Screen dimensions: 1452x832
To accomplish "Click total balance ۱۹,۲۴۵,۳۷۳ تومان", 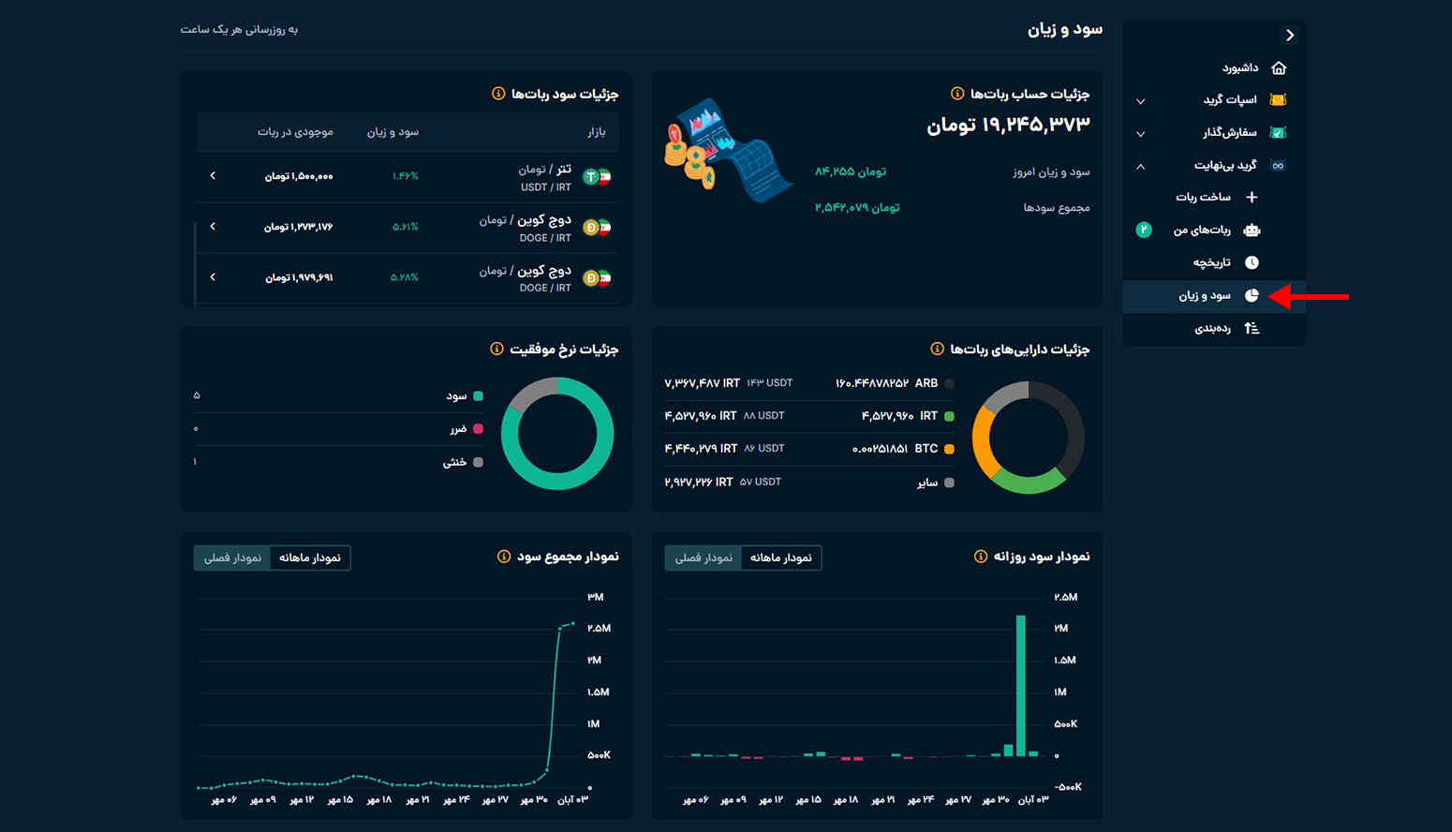I will [x=1008, y=125].
